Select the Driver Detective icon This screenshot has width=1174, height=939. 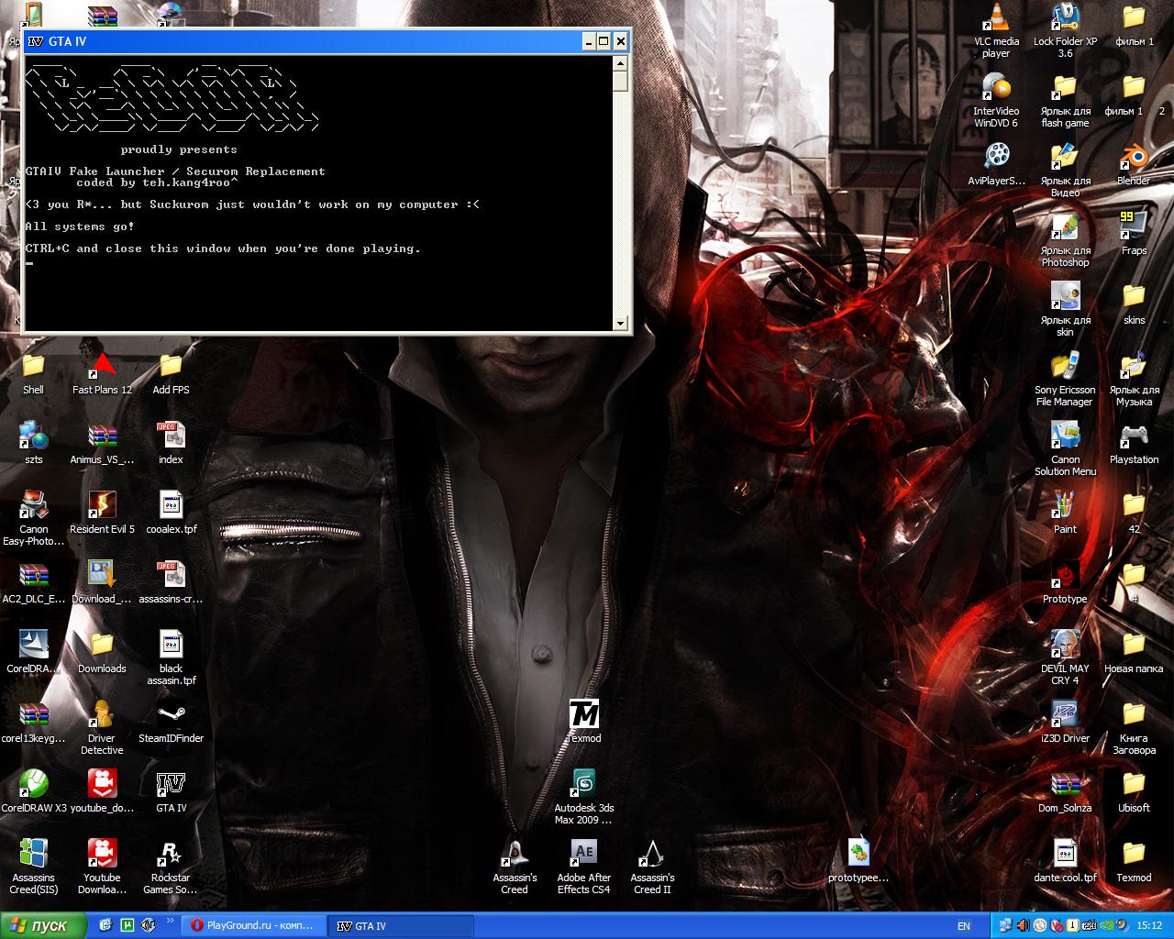pos(102,726)
